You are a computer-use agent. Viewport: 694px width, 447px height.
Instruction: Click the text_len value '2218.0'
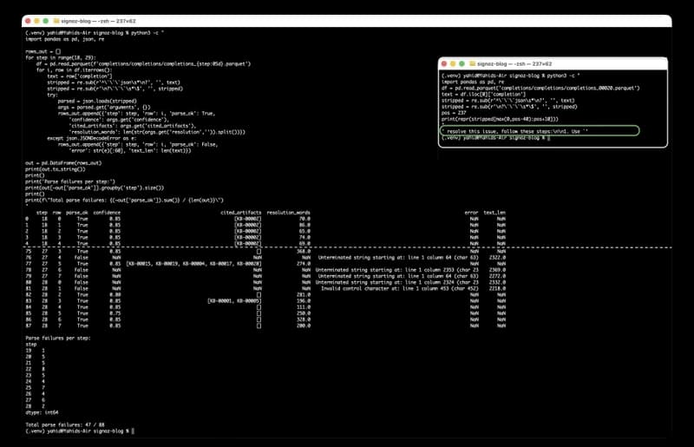pos(497,288)
